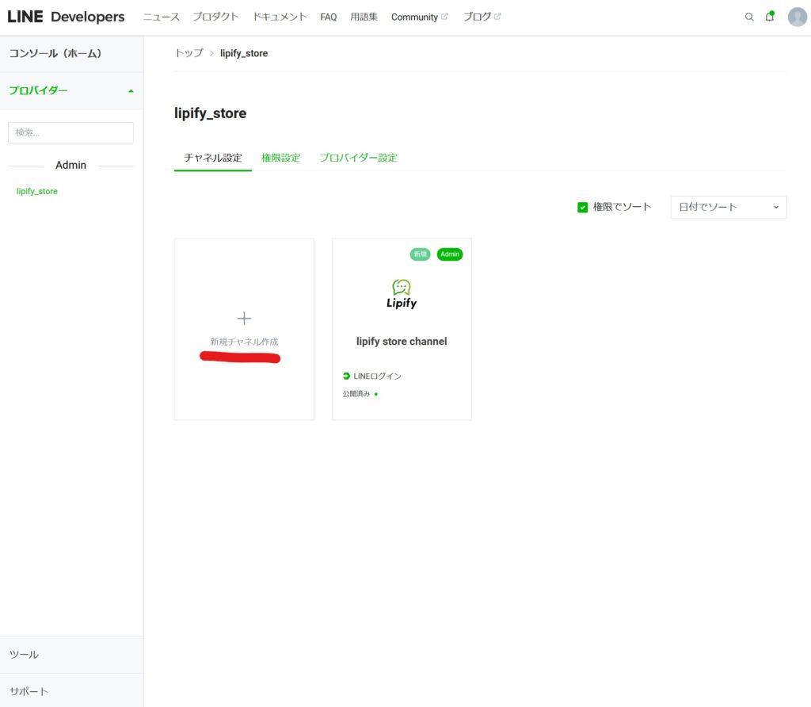
Task: Open the Community link in header
Action: pos(414,17)
